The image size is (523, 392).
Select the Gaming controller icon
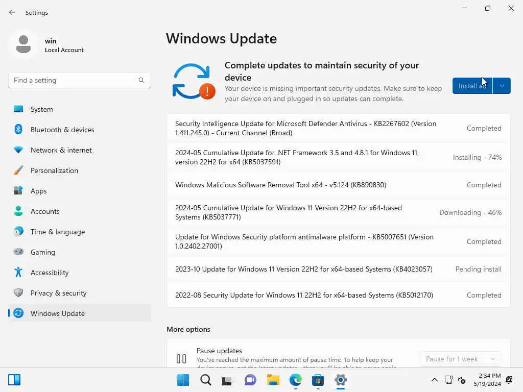18,252
